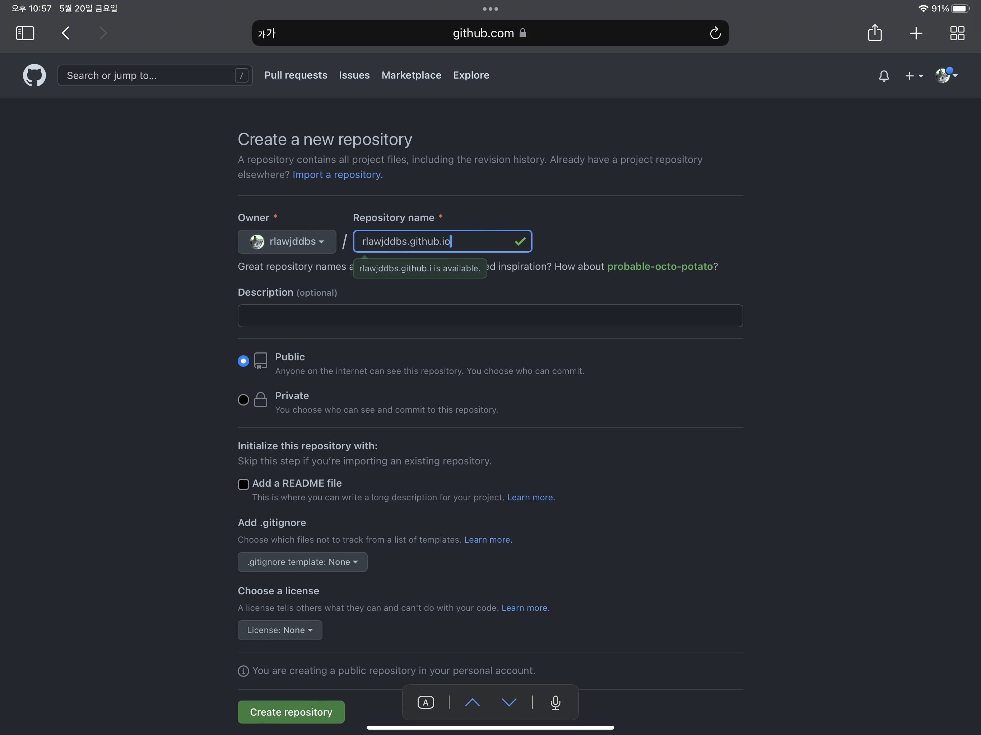981x735 pixels.
Task: Open the .gitignore Learn more link
Action: [x=488, y=539]
